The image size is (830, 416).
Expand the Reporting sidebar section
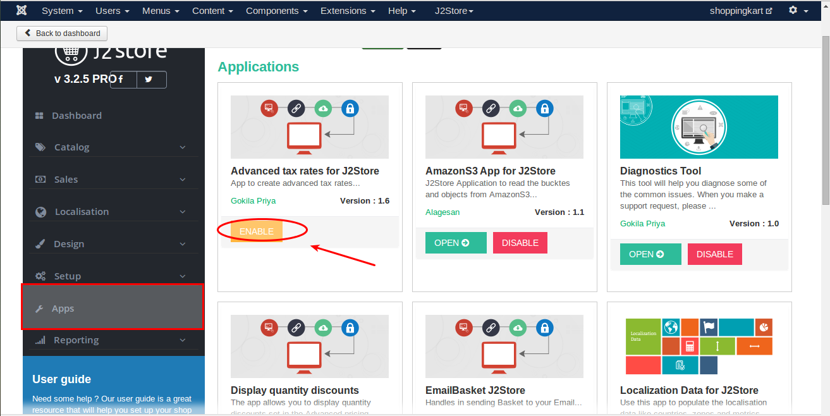point(183,340)
